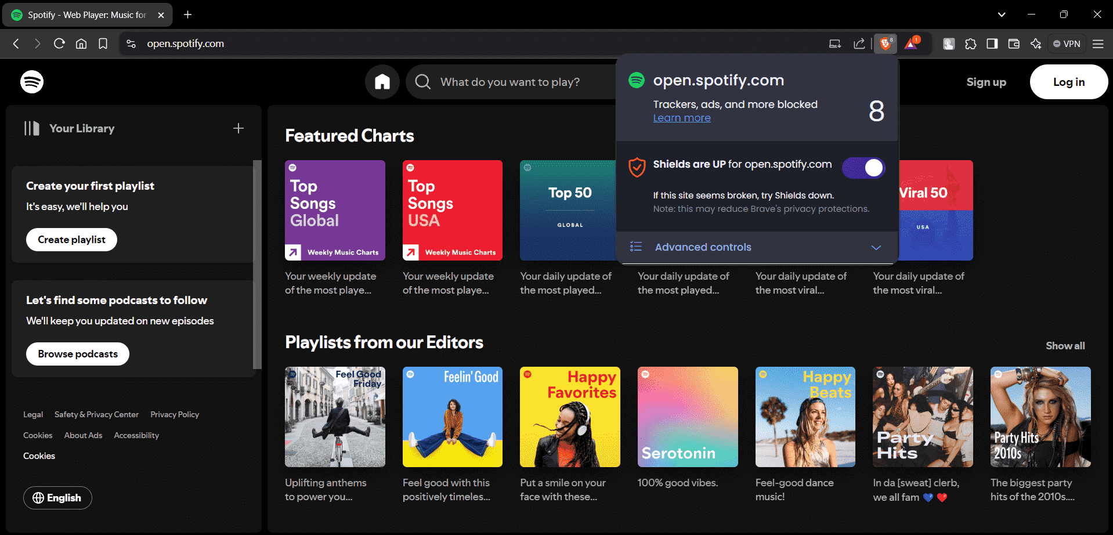
Task: Open Top 50 Global chart cover
Action: pos(568,210)
